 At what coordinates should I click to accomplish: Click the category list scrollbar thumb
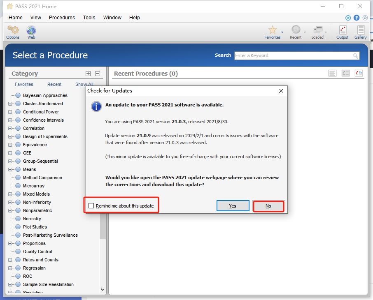pyautogui.click(x=103, y=226)
